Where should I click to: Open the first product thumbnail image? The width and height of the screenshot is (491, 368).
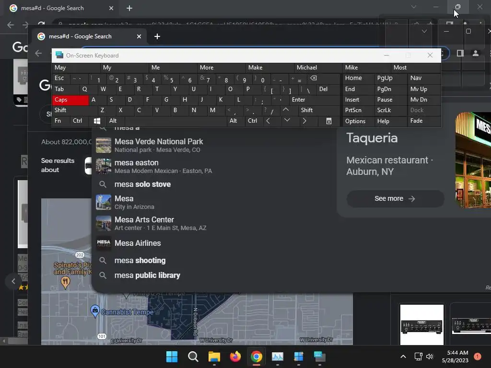tap(422, 324)
